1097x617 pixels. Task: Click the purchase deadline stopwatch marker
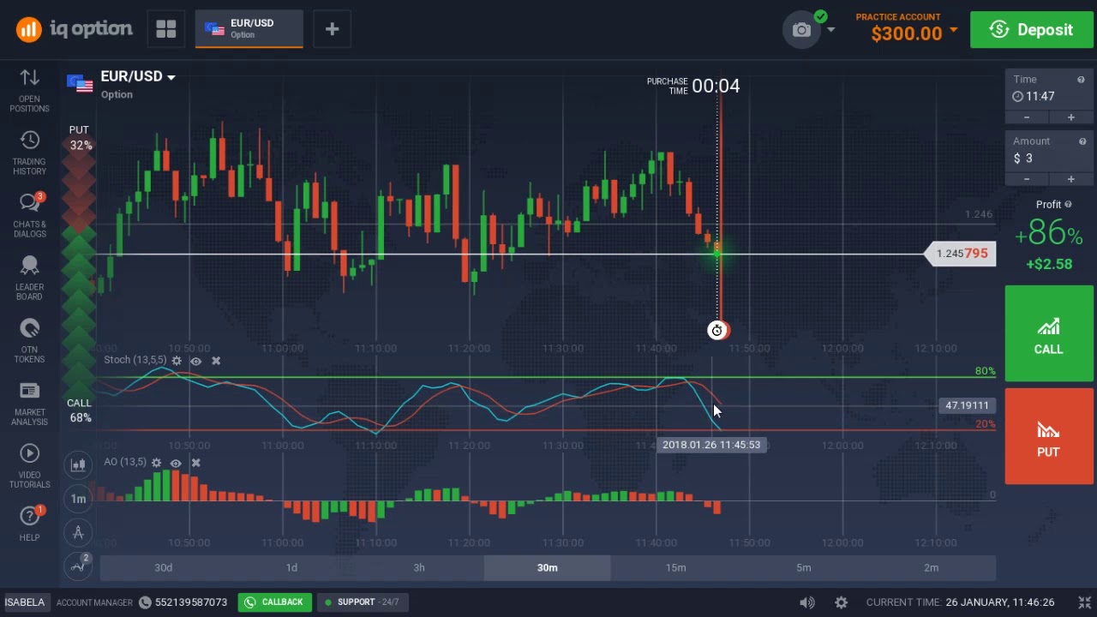pos(717,330)
